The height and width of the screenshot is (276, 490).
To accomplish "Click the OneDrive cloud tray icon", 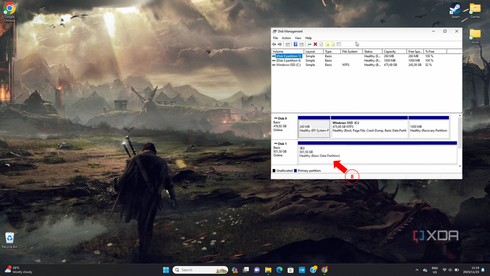I will [x=425, y=270].
